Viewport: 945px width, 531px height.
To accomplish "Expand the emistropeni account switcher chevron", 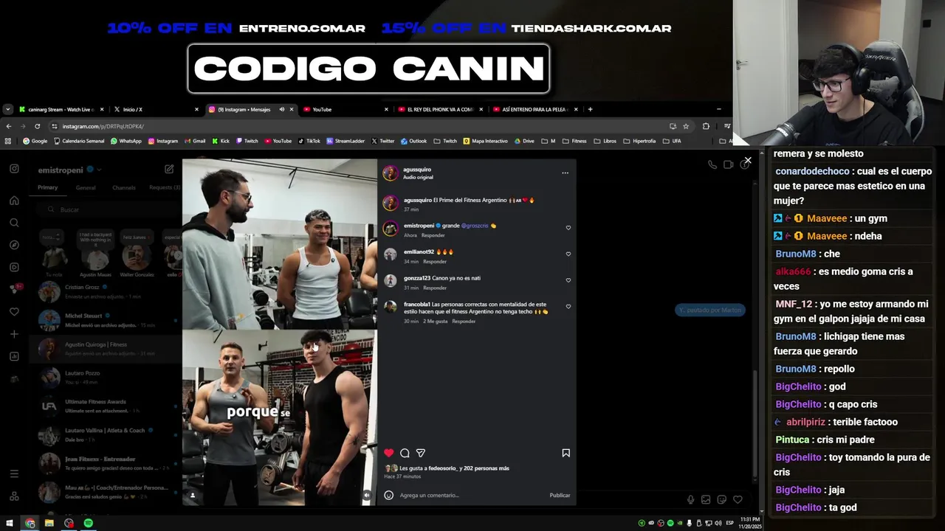I will tap(99, 170).
